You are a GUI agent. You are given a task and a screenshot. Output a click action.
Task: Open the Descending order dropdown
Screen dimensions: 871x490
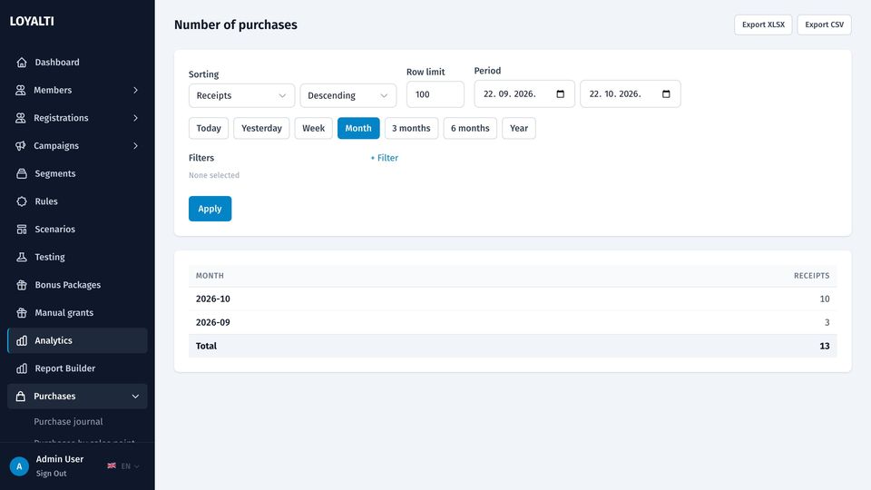point(348,95)
